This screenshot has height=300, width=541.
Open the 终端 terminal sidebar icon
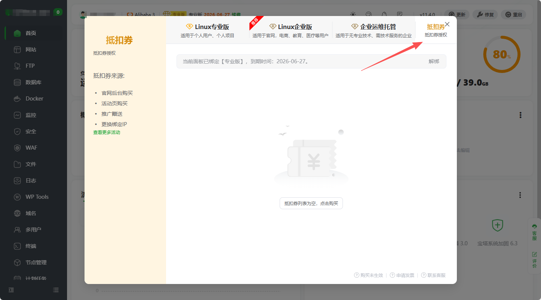coord(17,246)
